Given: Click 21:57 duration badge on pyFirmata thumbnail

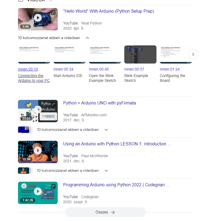Looking at the screenshot, I should click(26, 118).
